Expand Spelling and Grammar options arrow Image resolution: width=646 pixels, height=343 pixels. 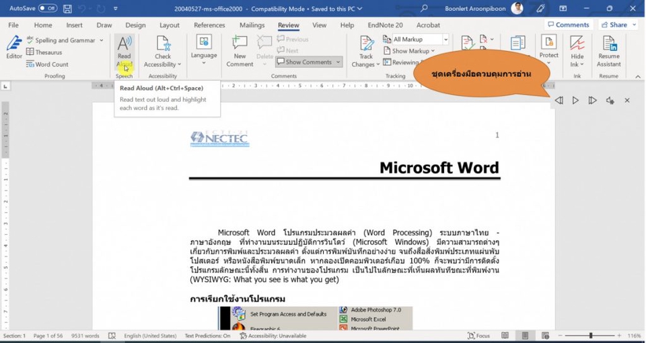point(102,40)
